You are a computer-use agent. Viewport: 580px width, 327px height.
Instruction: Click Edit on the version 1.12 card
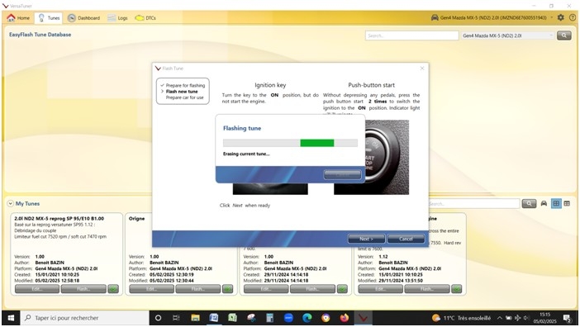381,289
